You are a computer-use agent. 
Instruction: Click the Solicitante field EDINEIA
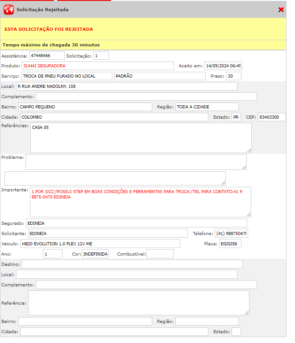point(108,234)
